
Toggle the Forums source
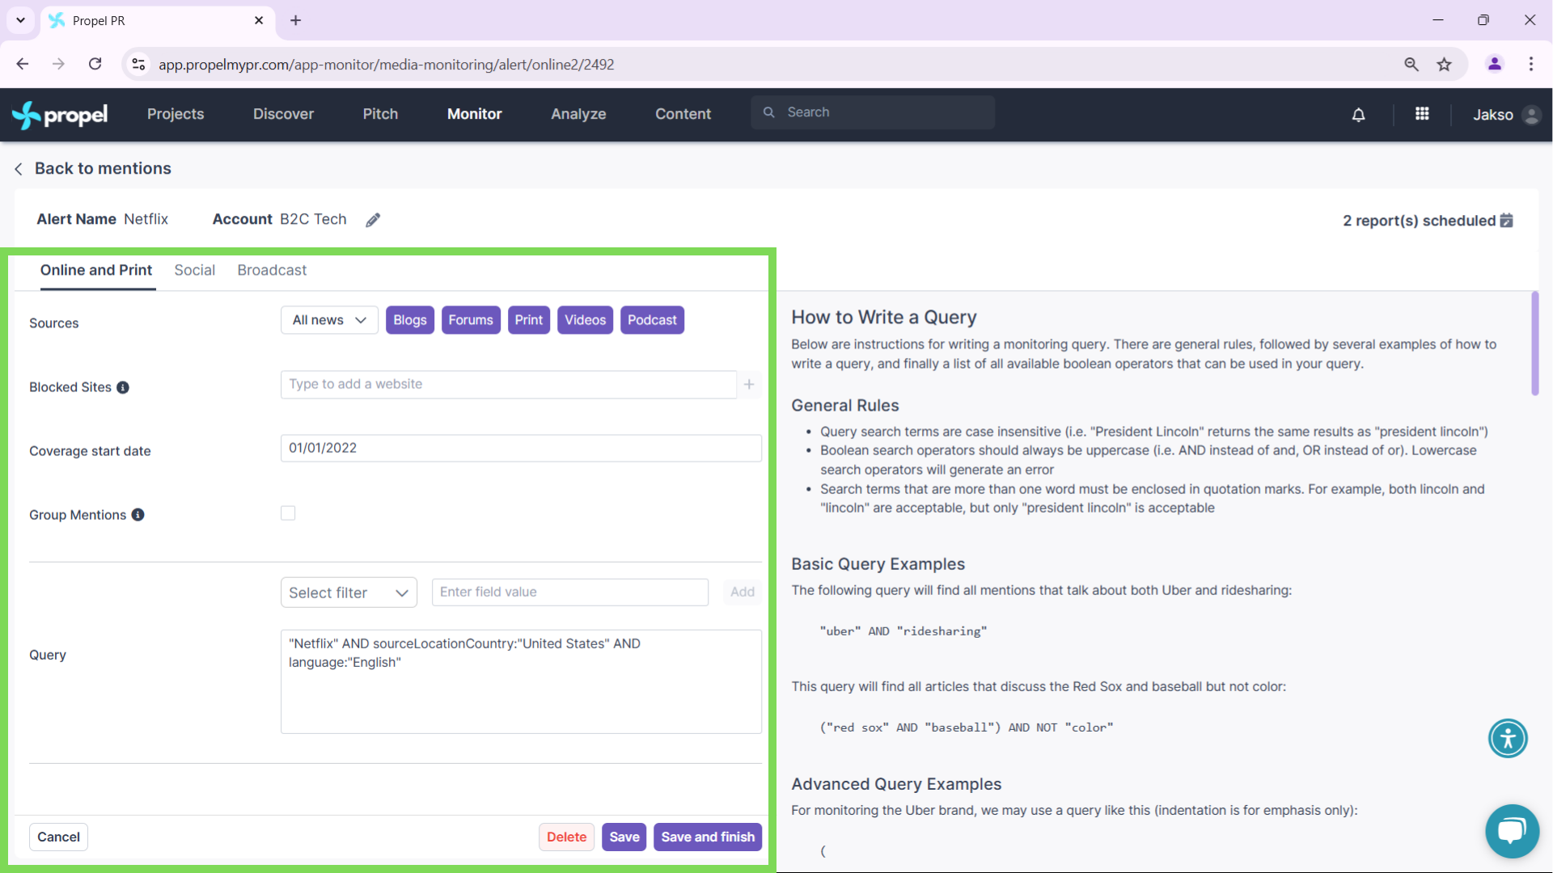click(471, 320)
